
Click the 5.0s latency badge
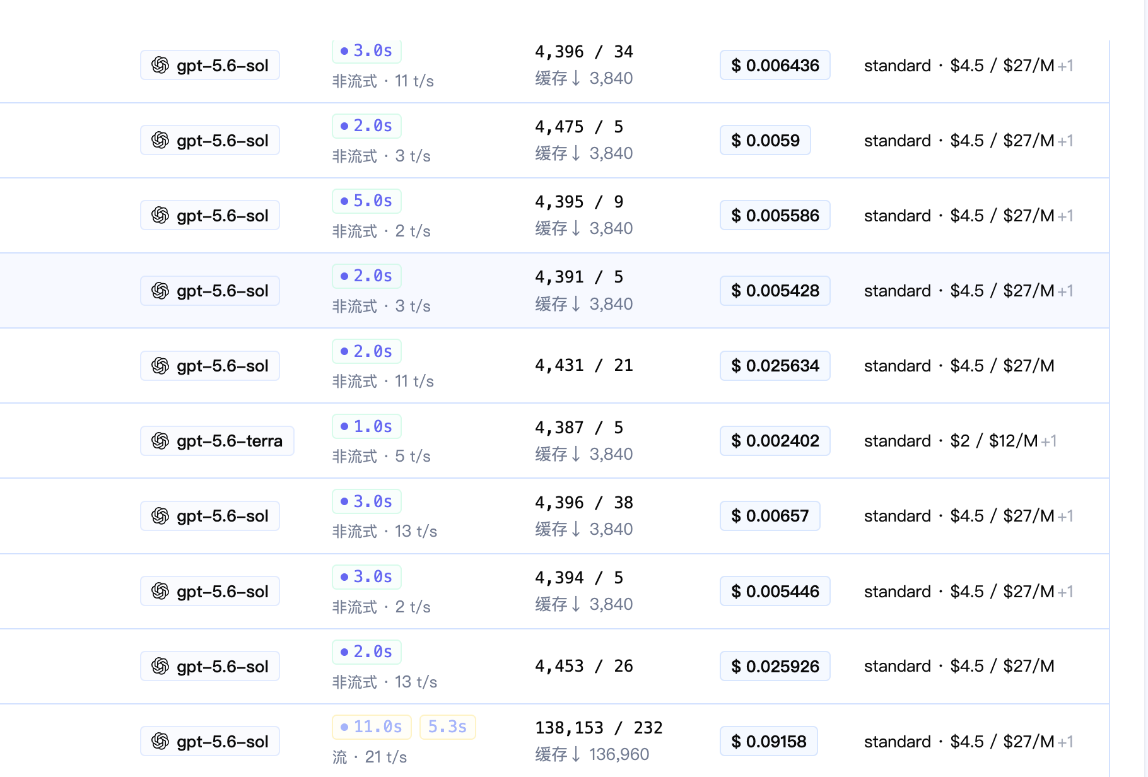coord(366,201)
